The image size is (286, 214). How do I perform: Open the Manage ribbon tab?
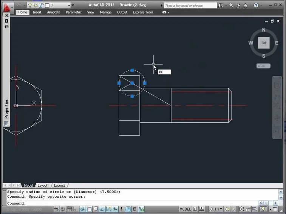[x=106, y=12]
